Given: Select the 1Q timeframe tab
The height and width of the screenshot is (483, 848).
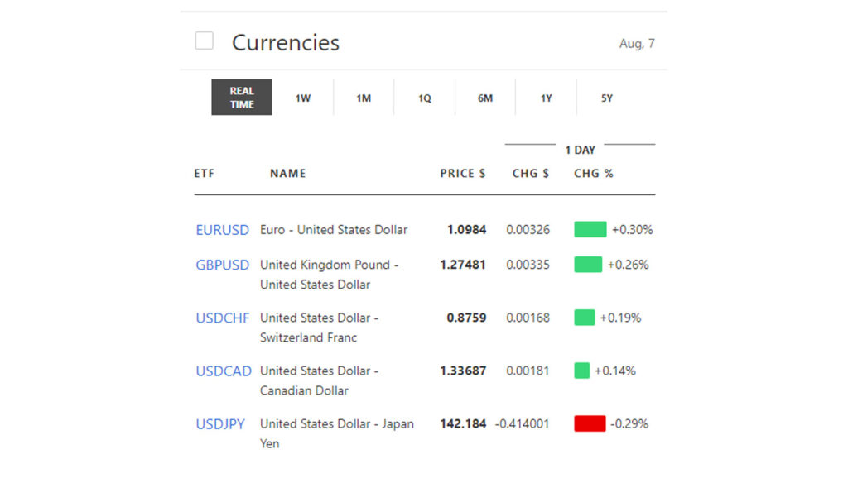Looking at the screenshot, I should click(425, 98).
